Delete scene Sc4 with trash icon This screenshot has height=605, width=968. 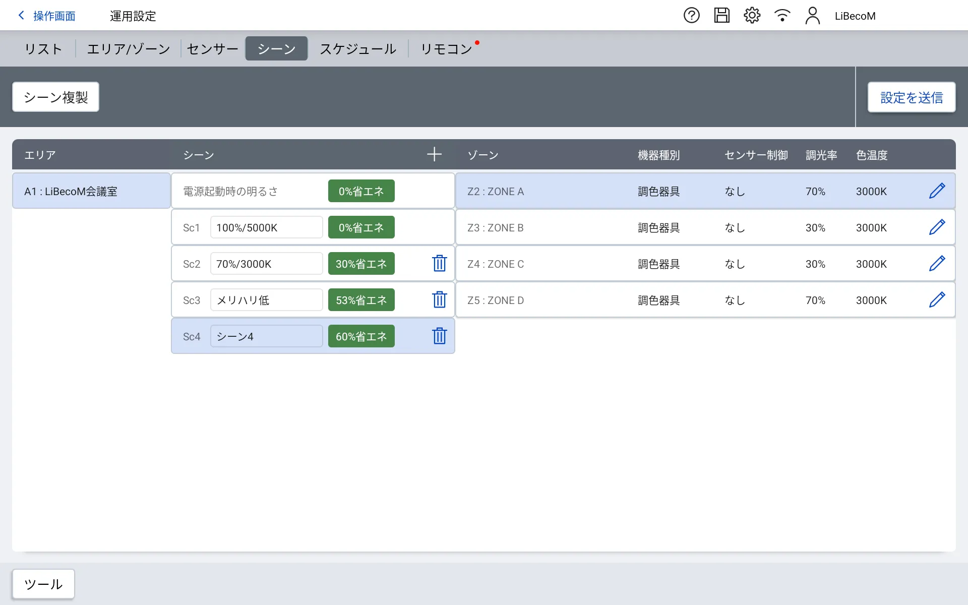439,336
